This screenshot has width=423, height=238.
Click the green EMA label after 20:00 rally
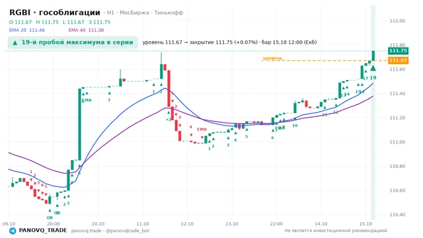click(x=87, y=100)
